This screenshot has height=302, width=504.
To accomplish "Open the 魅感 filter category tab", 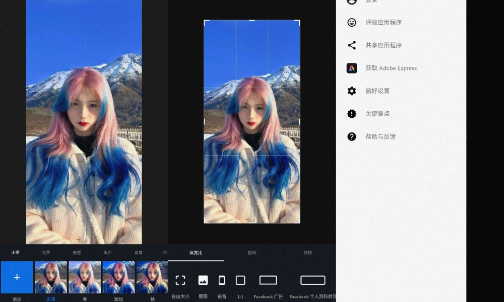I will pyautogui.click(x=77, y=253).
